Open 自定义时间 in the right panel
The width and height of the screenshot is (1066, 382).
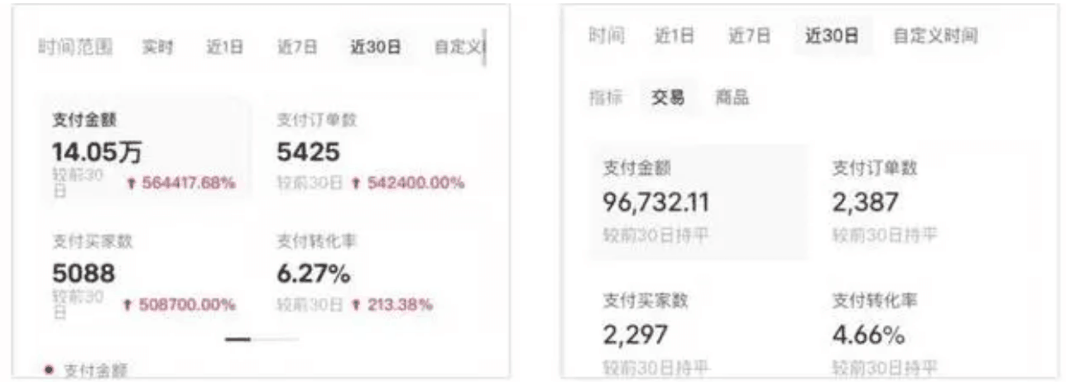(935, 36)
